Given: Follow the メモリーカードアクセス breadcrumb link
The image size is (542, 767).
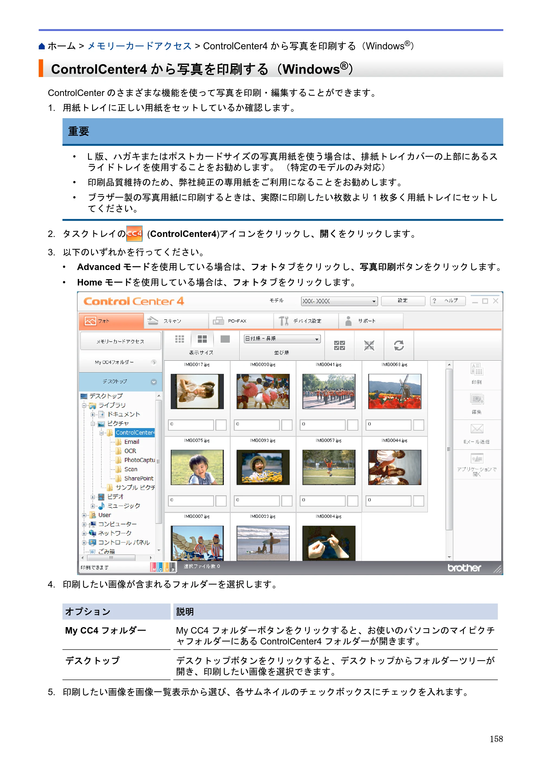Looking at the screenshot, I should coord(139,46).
